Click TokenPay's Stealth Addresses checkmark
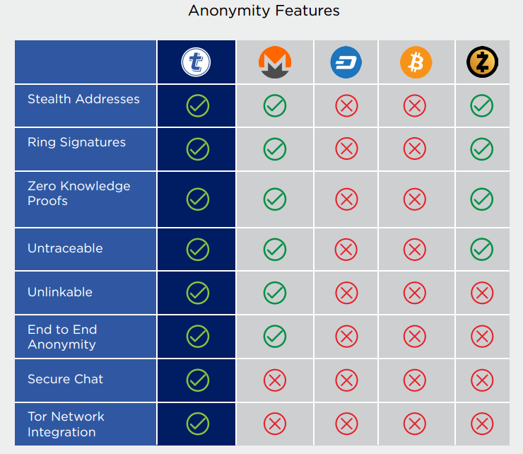Viewport: 523px width, 454px height. point(198,106)
